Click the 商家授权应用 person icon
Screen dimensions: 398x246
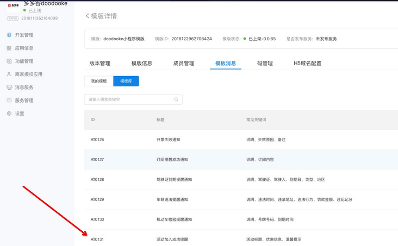9,74
